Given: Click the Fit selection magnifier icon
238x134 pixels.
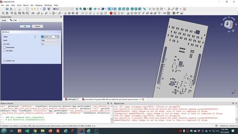Looking at the screenshot, I should click(x=81, y=9).
